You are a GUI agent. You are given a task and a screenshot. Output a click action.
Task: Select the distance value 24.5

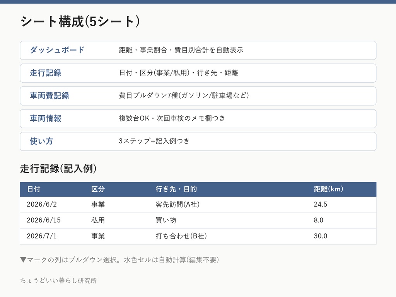[x=321, y=204]
